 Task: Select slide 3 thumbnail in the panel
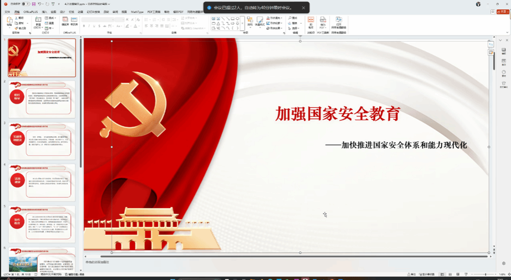coord(42,141)
